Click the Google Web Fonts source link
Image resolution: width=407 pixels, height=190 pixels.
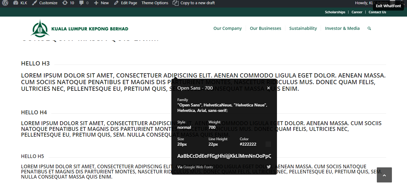coord(198,167)
